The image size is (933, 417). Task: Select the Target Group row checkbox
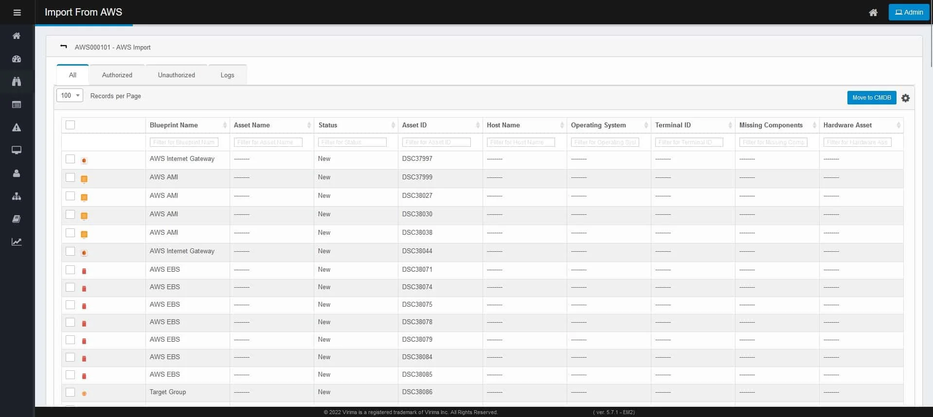click(71, 392)
